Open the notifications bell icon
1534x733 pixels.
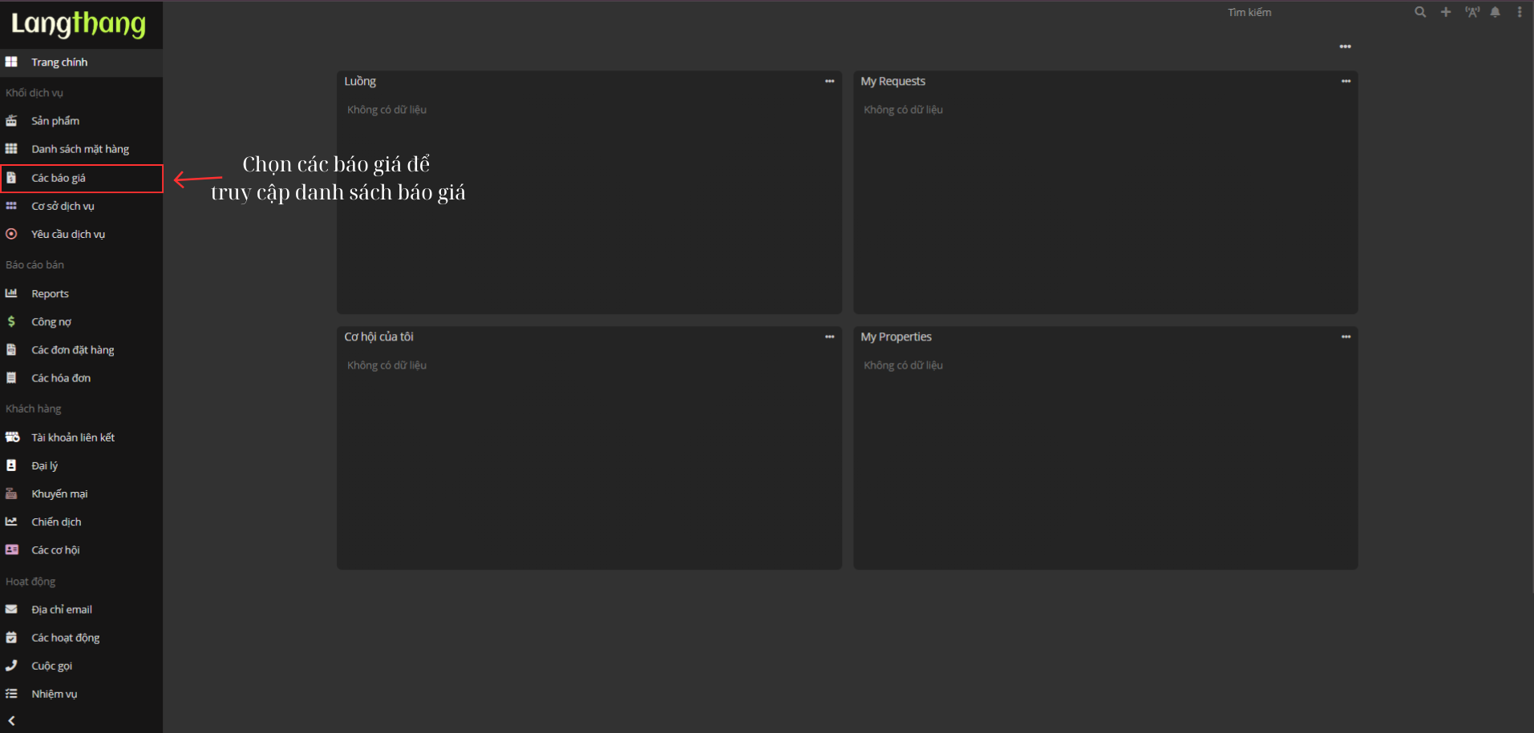1496,12
